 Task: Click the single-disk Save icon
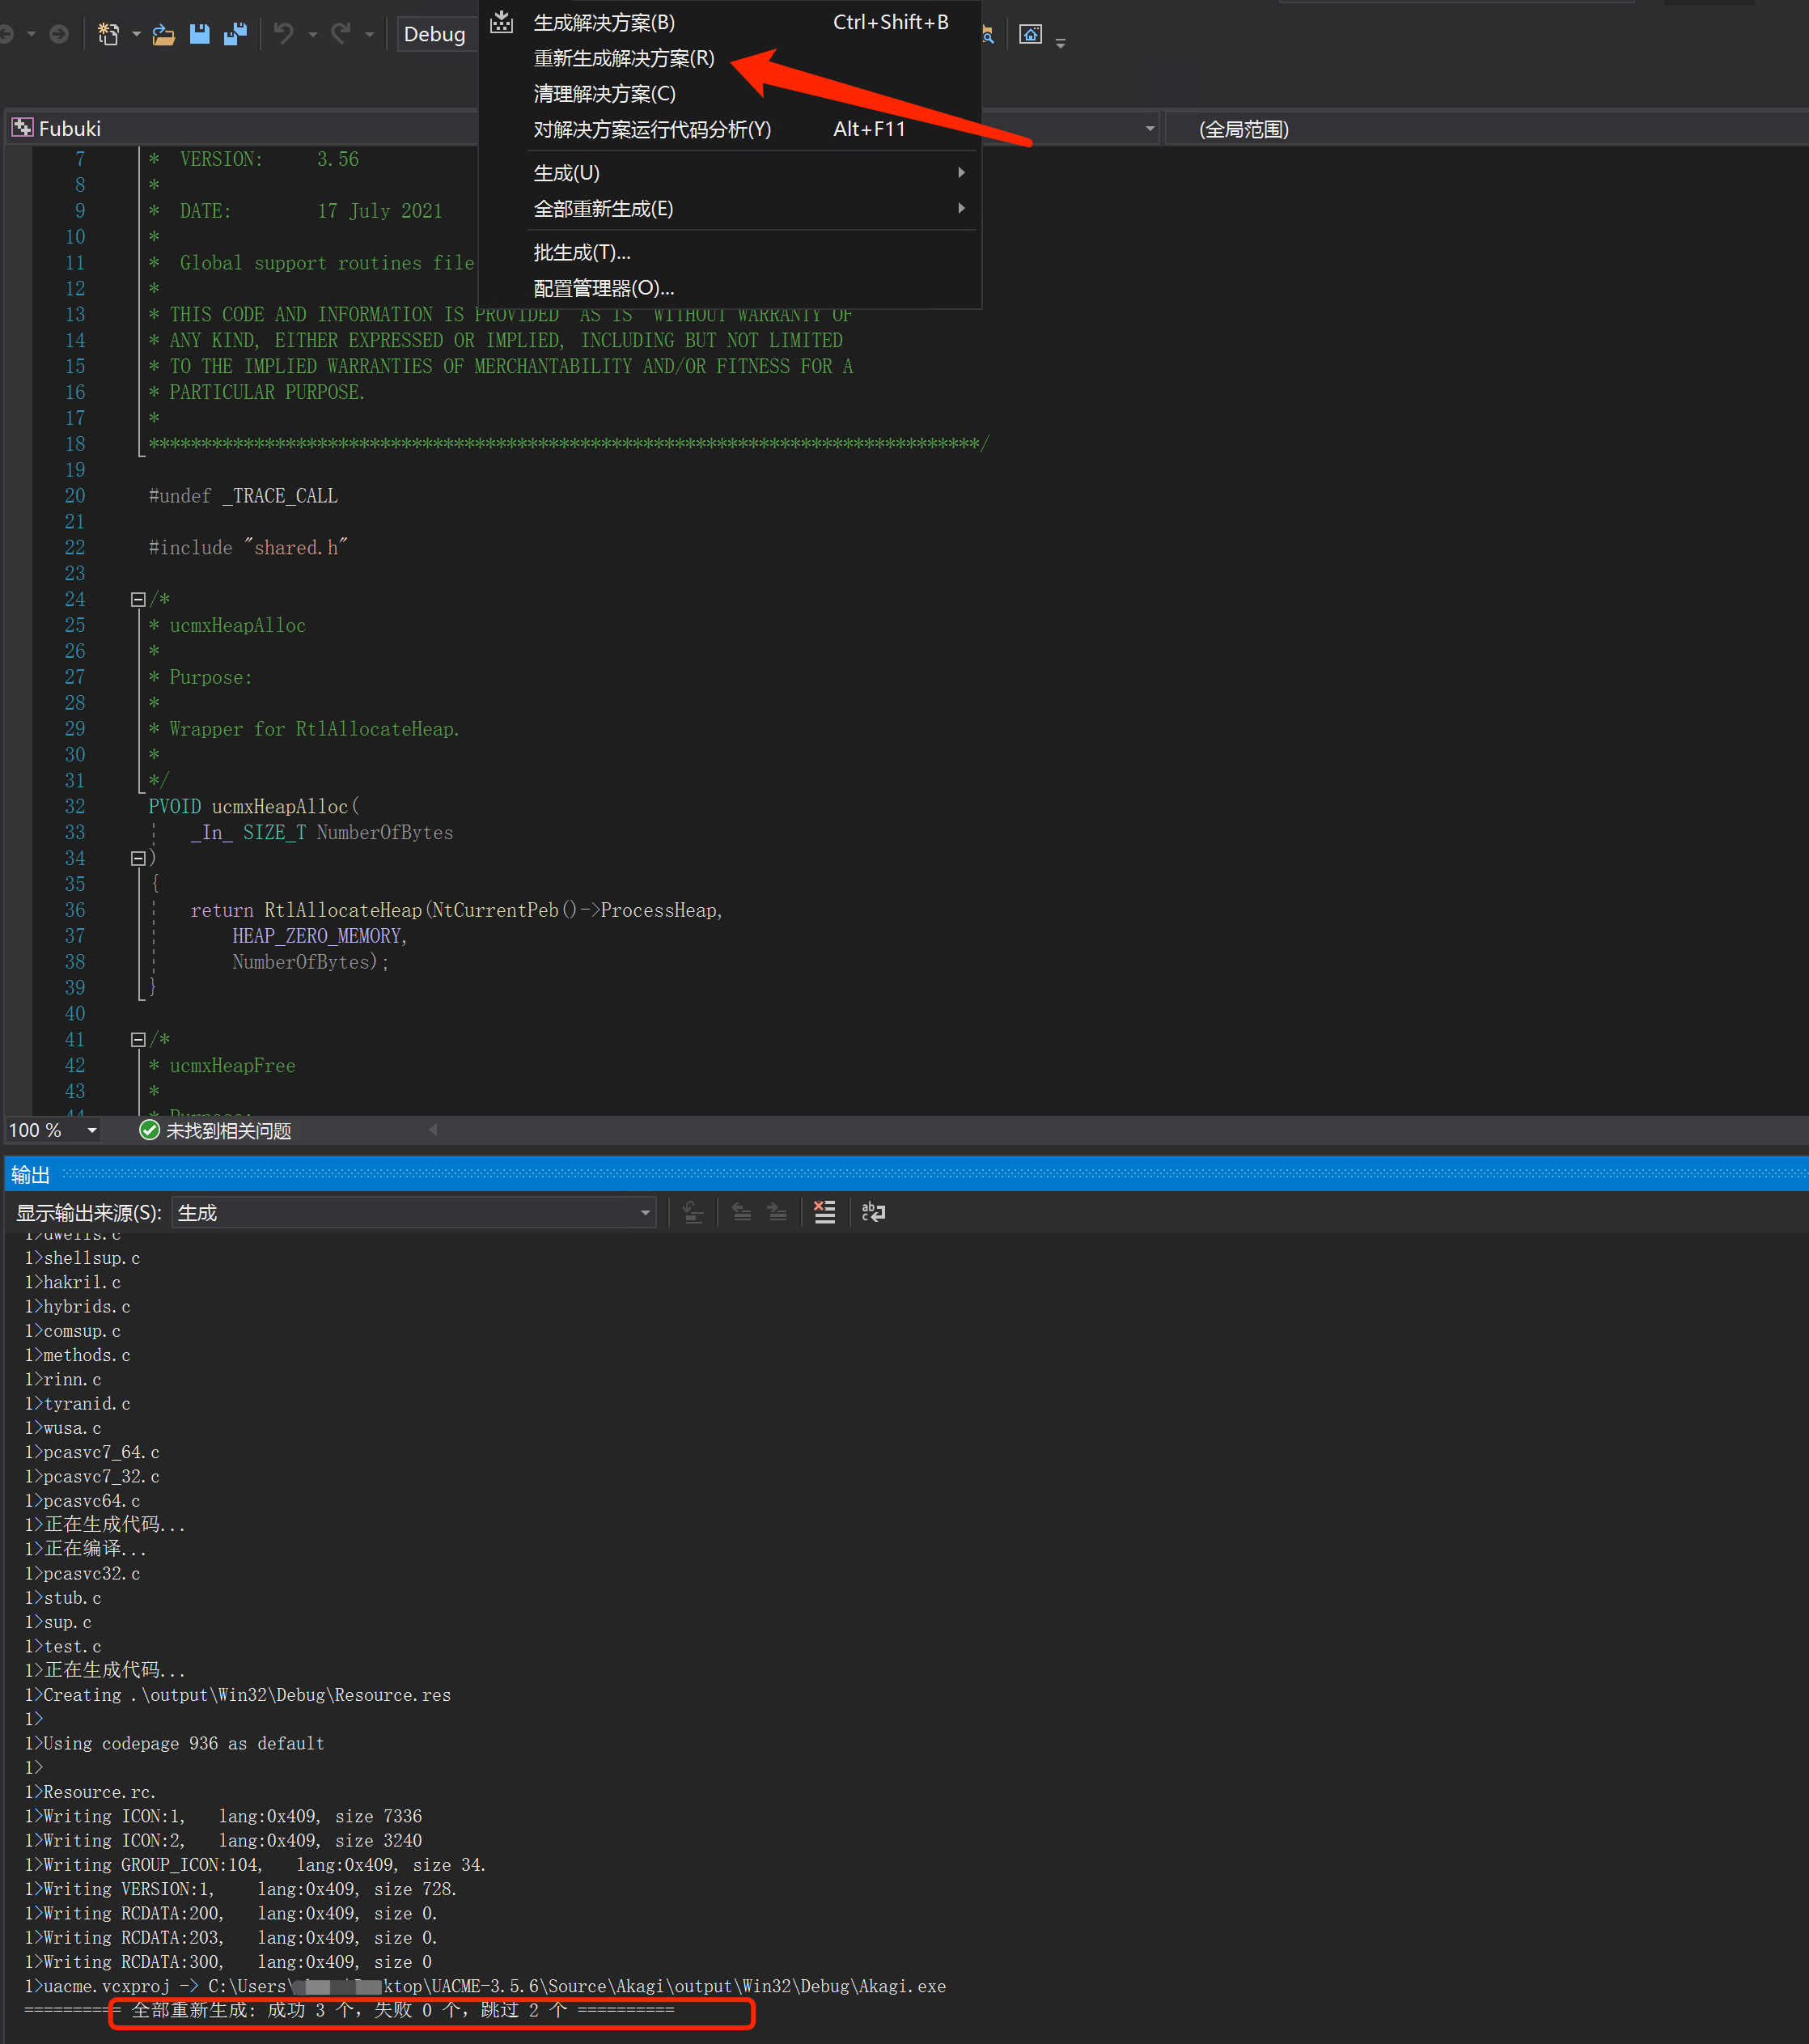200,35
